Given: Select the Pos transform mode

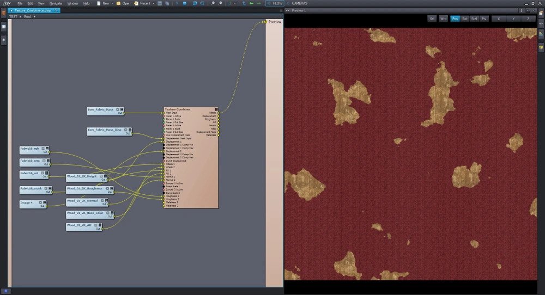Looking at the screenshot, I should (x=455, y=19).
